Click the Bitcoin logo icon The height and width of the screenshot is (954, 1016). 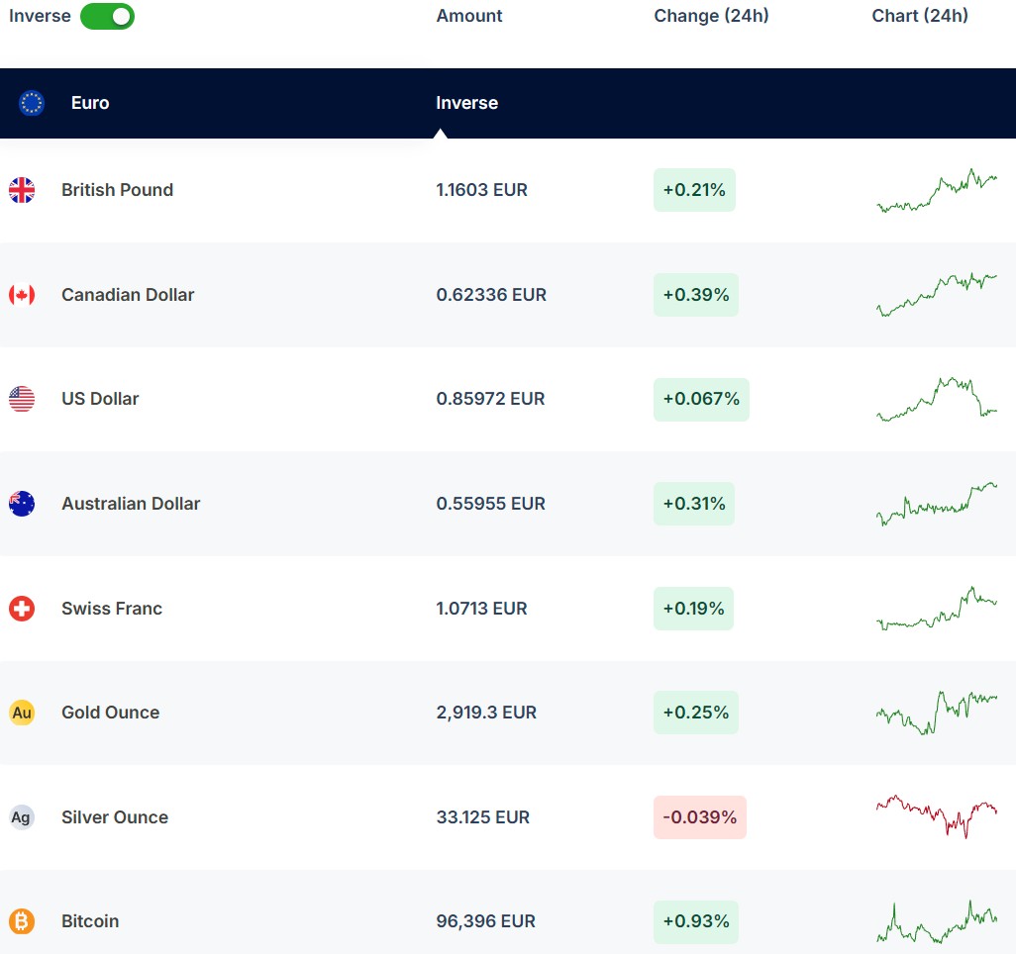(x=22, y=921)
